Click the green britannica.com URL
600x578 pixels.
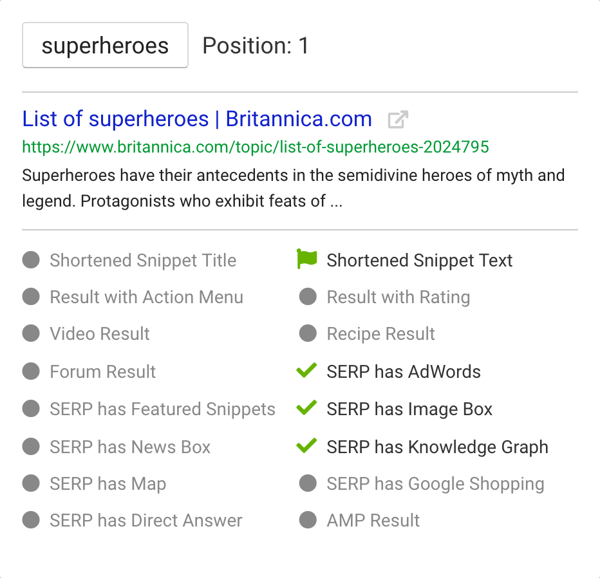coord(256,147)
